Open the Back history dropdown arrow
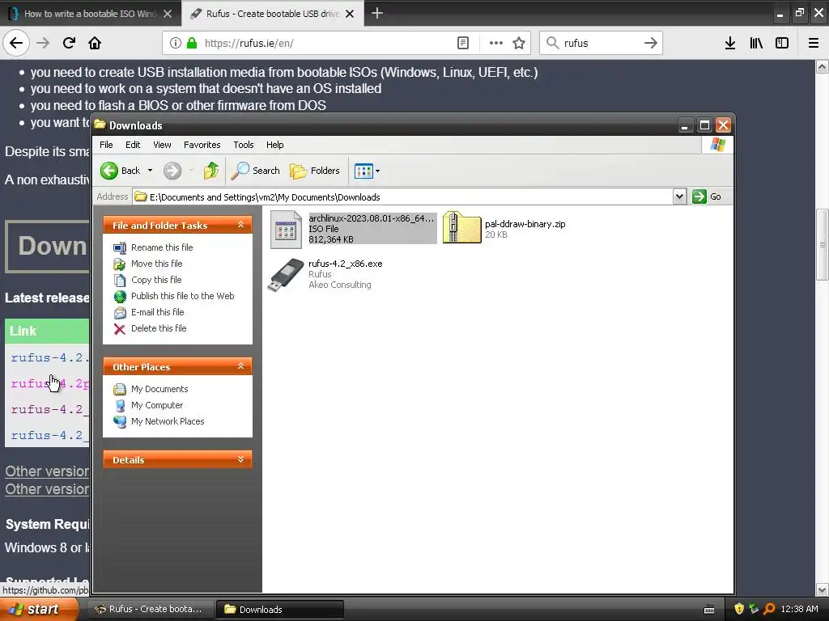Viewport: 829px width, 621px height. coord(150,171)
